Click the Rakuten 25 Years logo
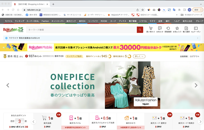This screenshot has width=204, height=130. (13, 30)
